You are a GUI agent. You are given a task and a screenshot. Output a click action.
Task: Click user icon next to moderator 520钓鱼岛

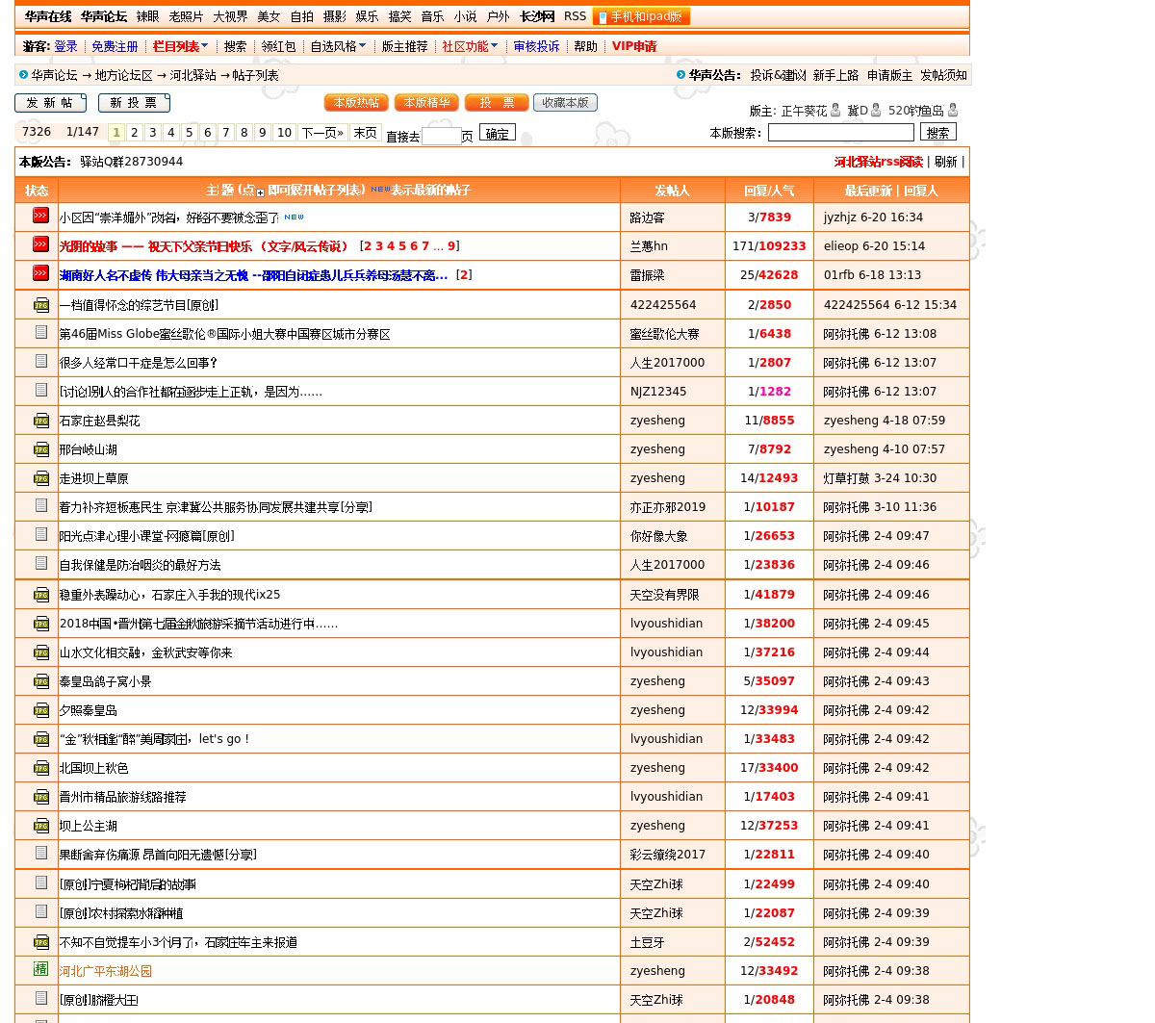point(953,111)
